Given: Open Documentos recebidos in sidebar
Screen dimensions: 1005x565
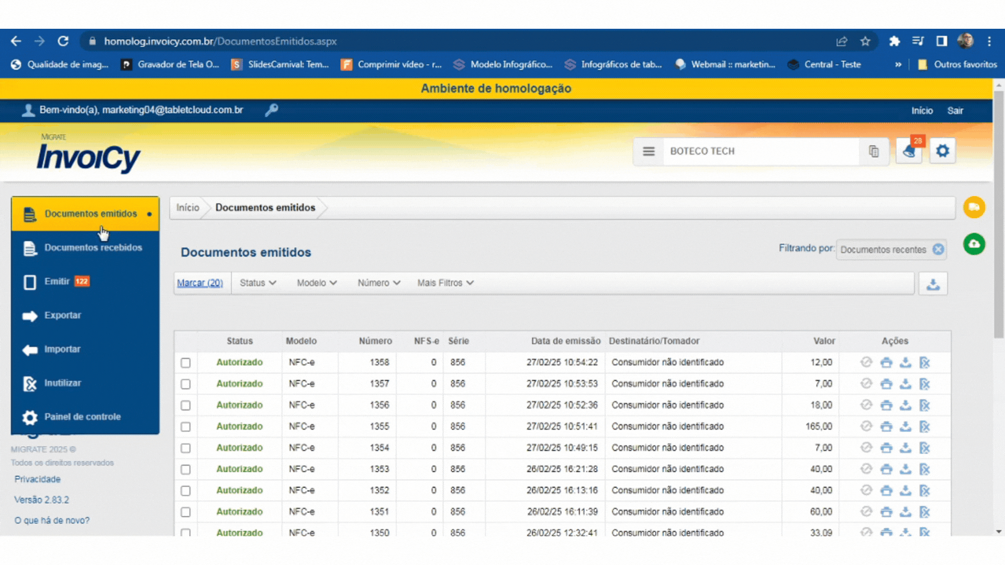Looking at the screenshot, I should point(93,247).
